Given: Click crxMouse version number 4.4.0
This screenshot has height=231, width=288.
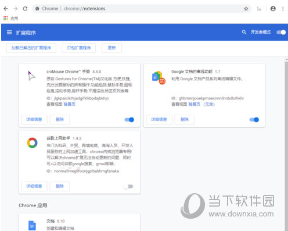Looking at the screenshot, I should point(97,72).
